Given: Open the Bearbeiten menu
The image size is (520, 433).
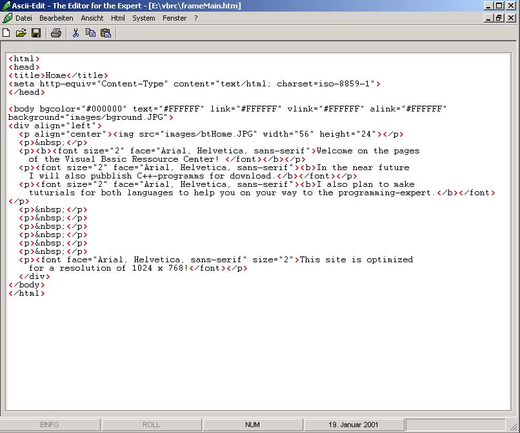Looking at the screenshot, I should coord(56,18).
